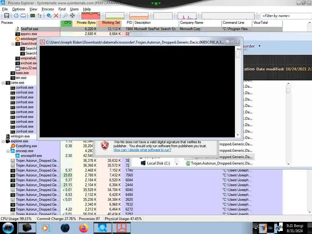Viewport: 312px width, 234px height.
Task: Sort by the PID column header
Action: tap(127, 23)
